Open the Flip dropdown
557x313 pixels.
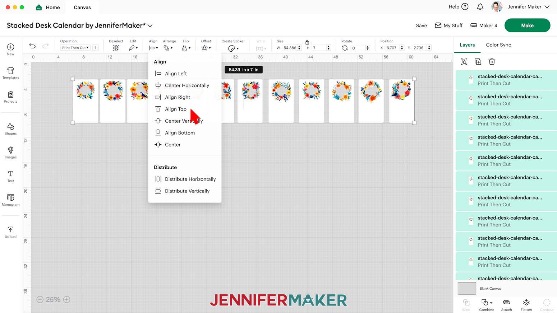coord(186,48)
